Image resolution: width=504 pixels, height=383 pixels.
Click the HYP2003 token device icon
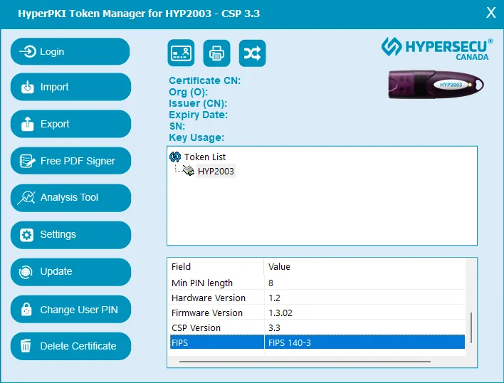[x=189, y=170]
